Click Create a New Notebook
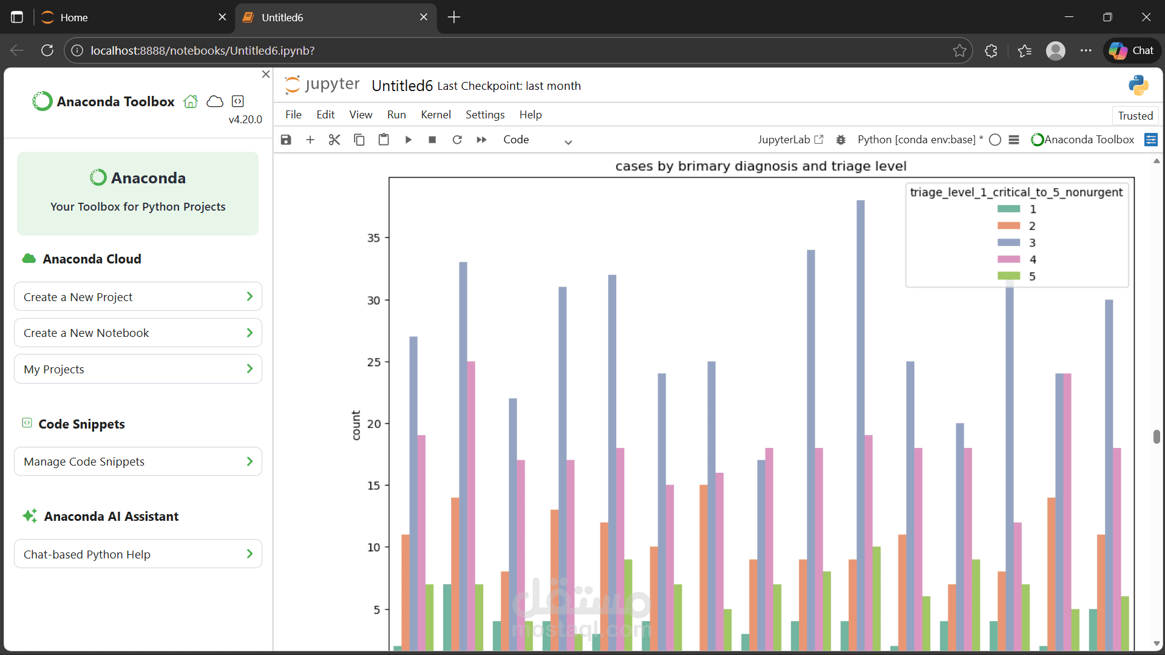This screenshot has width=1165, height=655. [138, 333]
